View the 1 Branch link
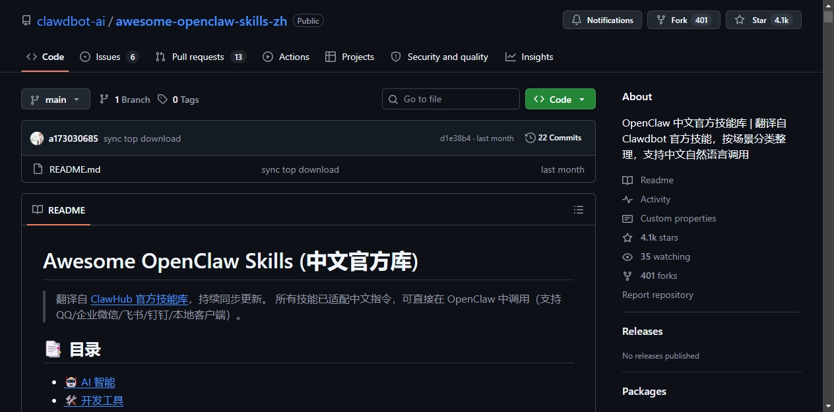 coord(125,100)
